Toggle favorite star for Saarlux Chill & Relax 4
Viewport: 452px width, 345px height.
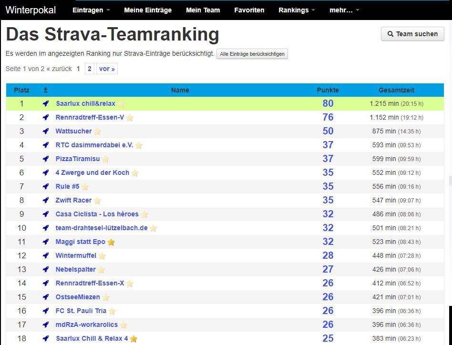134,339
